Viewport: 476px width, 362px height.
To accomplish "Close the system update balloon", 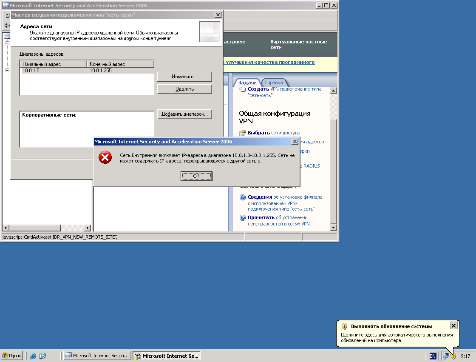I will click(453, 325).
